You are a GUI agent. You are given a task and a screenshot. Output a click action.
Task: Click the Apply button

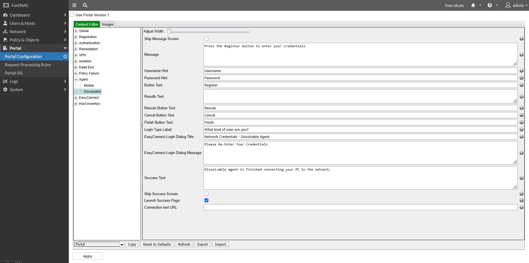88,256
